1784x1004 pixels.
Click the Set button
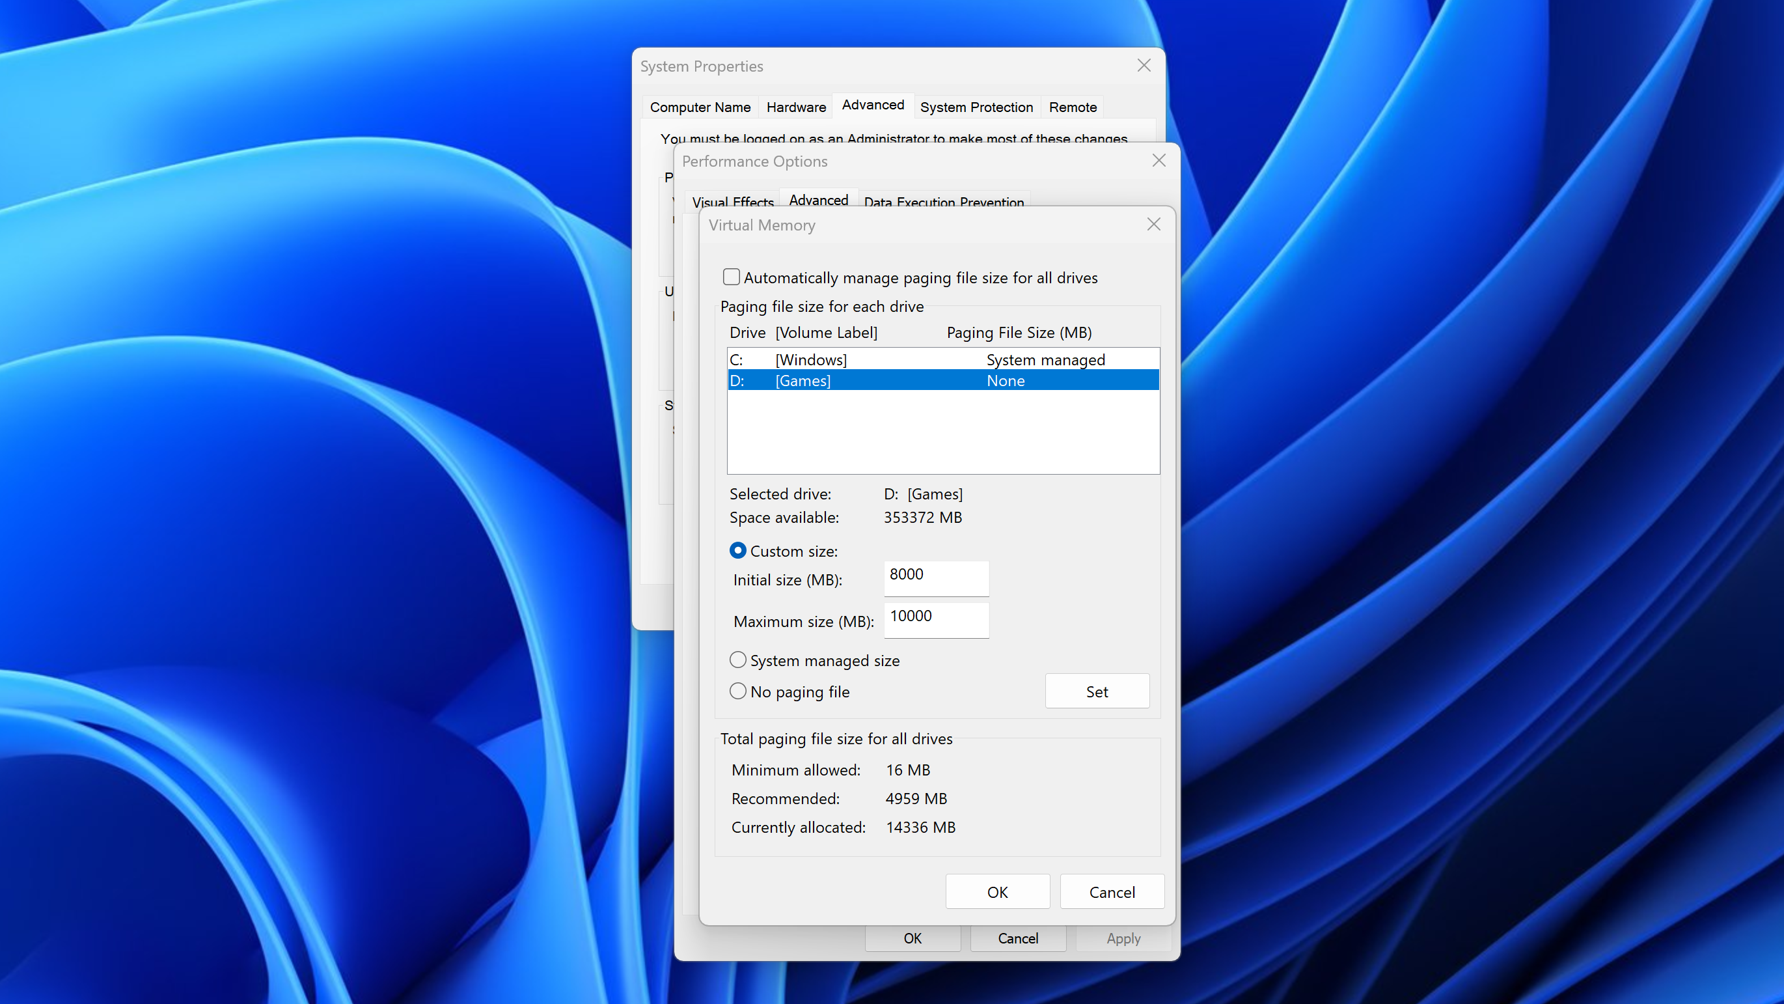(1097, 691)
